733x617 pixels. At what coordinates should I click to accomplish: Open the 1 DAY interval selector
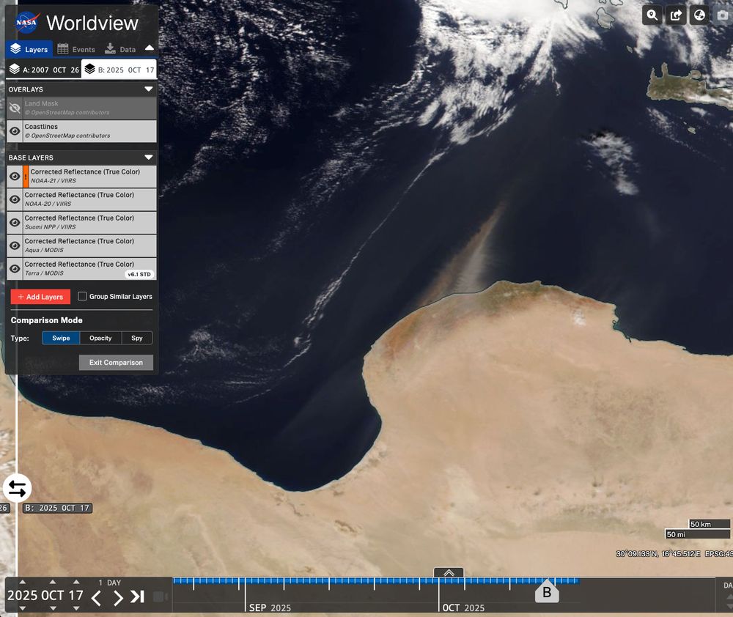pos(110,583)
